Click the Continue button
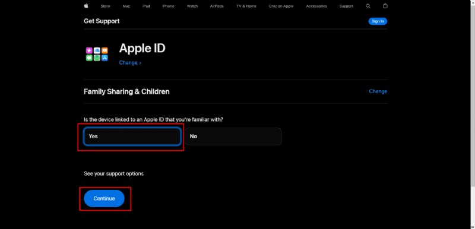Screen dimensions: 475x229 pyautogui.click(x=104, y=198)
